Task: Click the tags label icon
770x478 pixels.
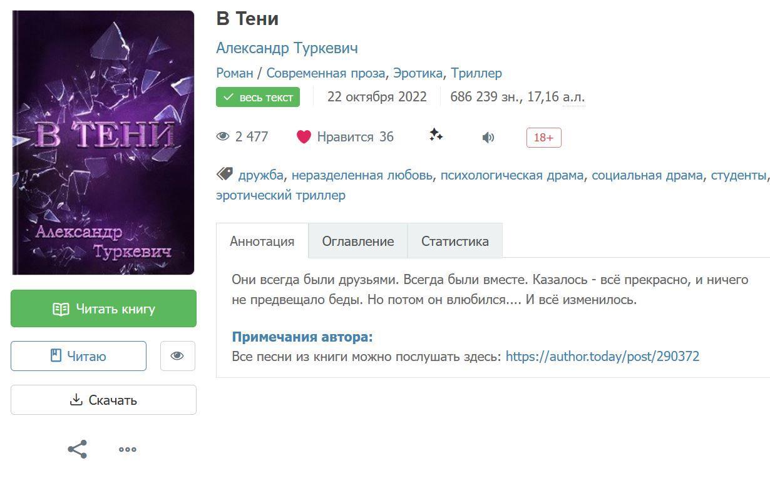Action: 224,174
